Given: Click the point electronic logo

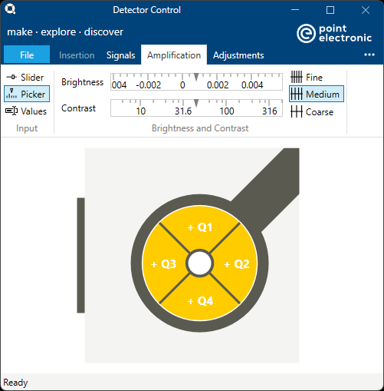Looking at the screenshot, I should tap(334, 33).
